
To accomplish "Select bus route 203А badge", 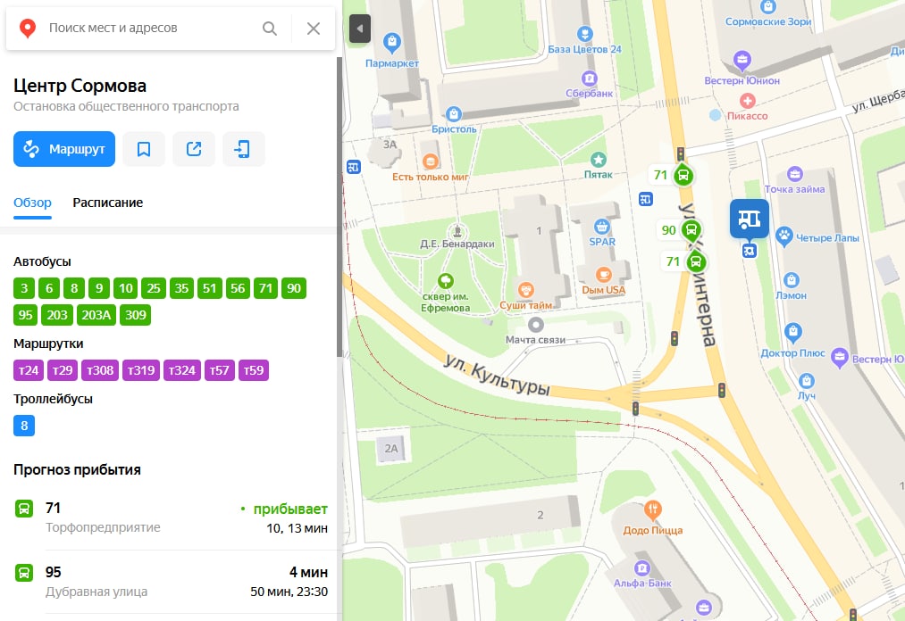I will 96,315.
